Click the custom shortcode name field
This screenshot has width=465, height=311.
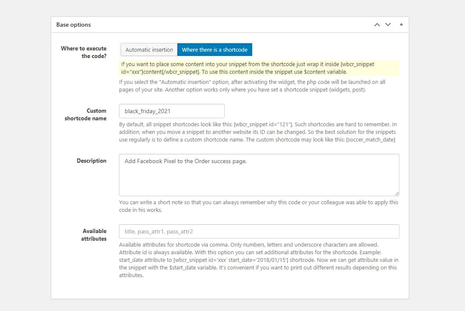tap(172, 111)
